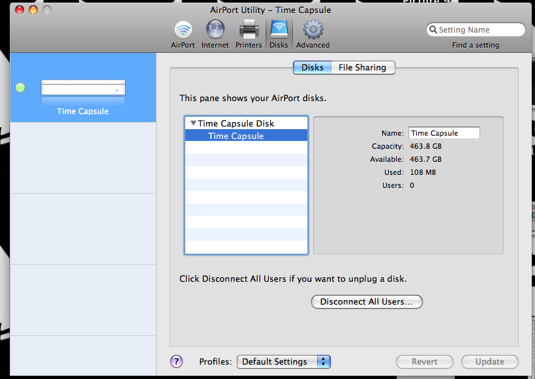Switch to the Disks tab

pos(313,68)
